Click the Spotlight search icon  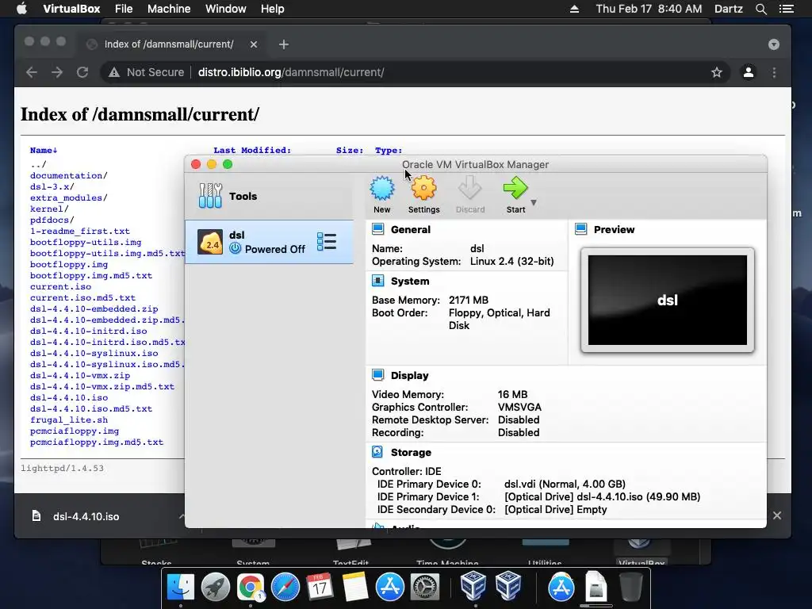pos(761,9)
